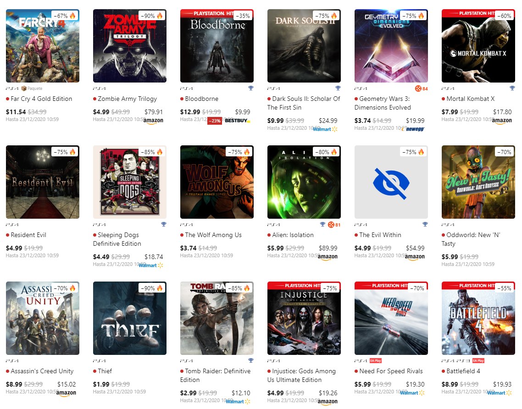Click the trophy icon under Tomb Raider

click(251, 360)
